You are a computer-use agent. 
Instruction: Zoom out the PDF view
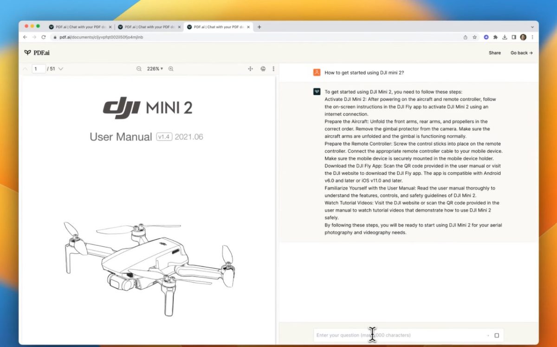point(139,69)
